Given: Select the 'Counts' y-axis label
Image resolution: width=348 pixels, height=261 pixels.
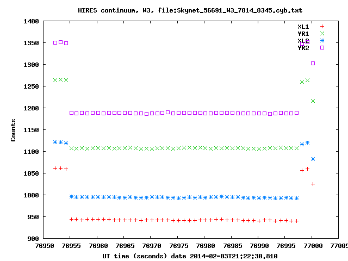Looking at the screenshot, I should click(x=13, y=130).
